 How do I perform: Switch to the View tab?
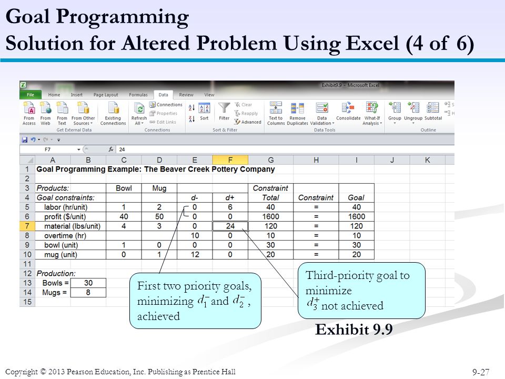point(209,95)
